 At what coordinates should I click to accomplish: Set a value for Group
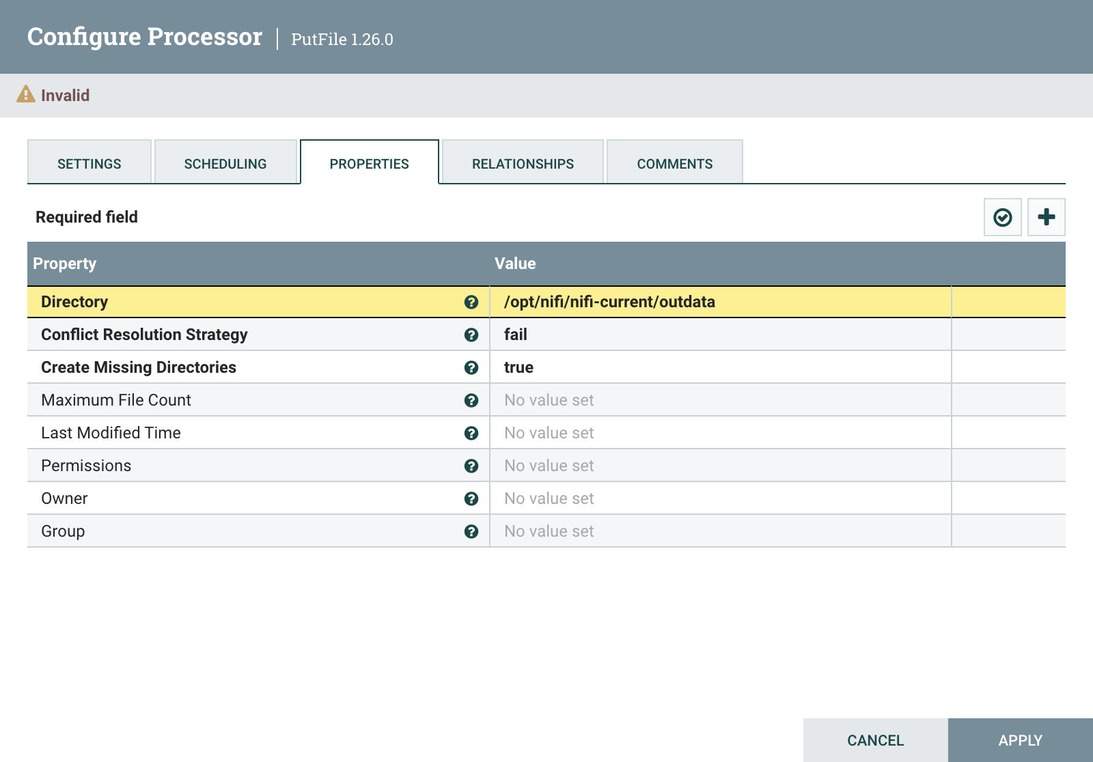721,531
